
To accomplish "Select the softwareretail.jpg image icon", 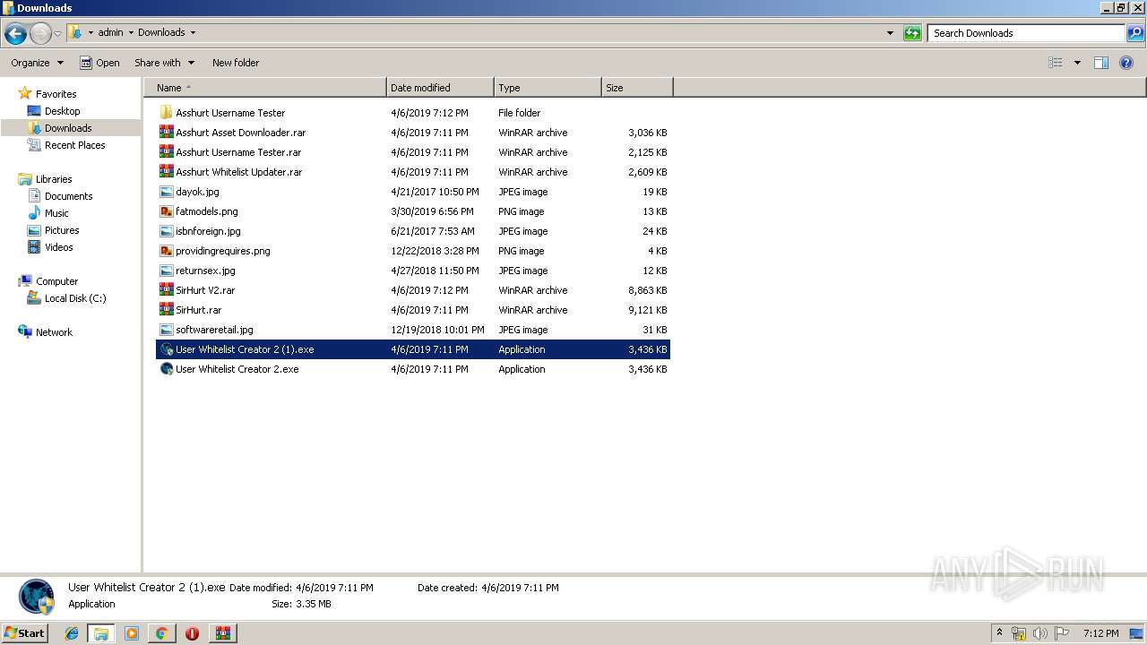I will click(x=166, y=330).
